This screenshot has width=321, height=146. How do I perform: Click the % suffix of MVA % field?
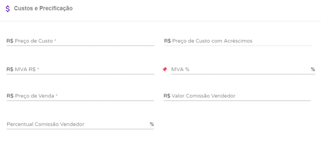click(313, 69)
